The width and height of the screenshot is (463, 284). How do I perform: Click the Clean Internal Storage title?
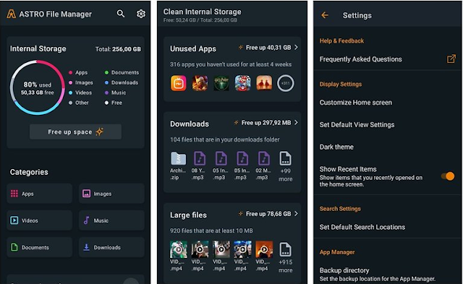click(x=202, y=12)
